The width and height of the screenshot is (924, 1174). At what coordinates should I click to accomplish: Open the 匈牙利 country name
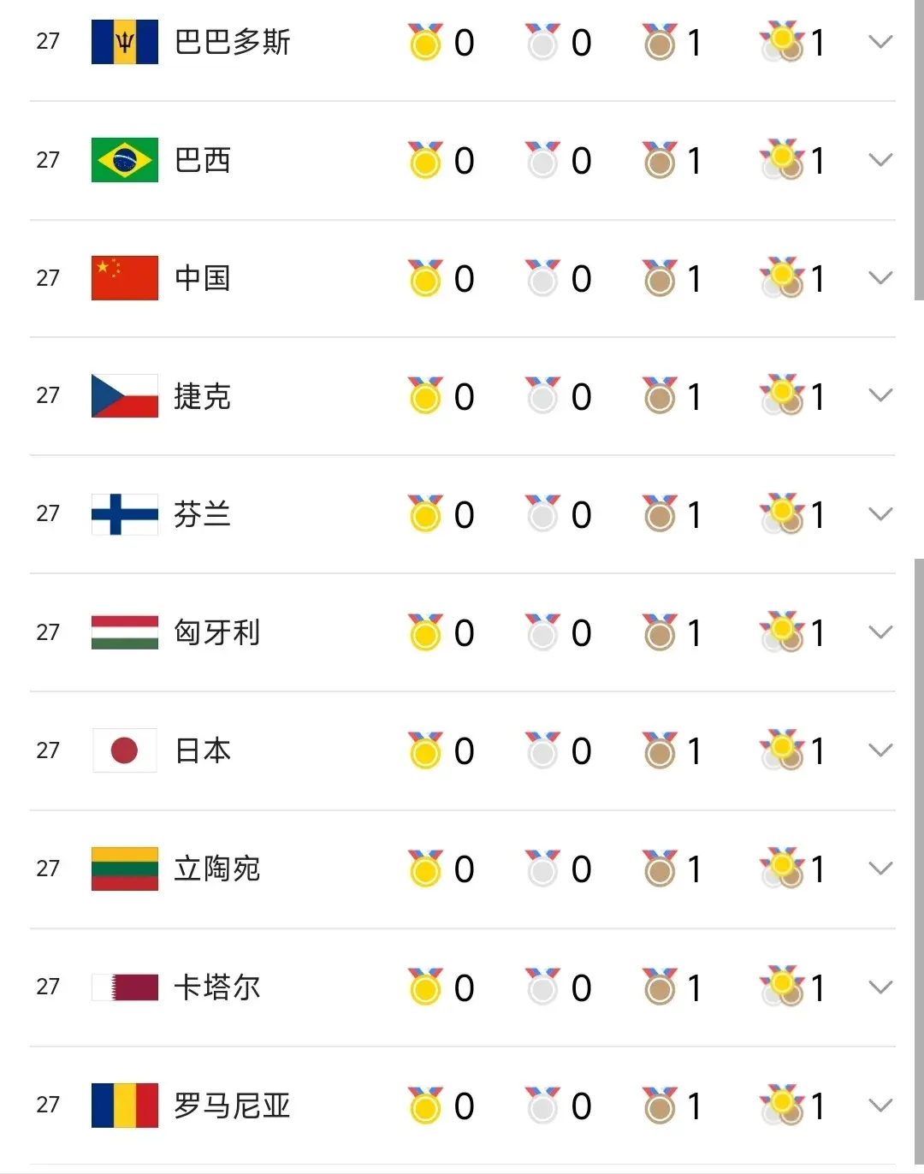pos(217,632)
